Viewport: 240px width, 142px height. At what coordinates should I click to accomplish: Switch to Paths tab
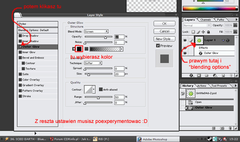click(220, 20)
